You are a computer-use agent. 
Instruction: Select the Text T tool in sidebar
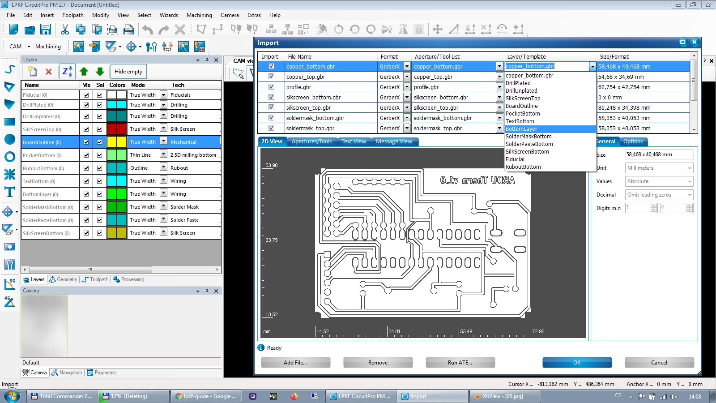[9, 192]
